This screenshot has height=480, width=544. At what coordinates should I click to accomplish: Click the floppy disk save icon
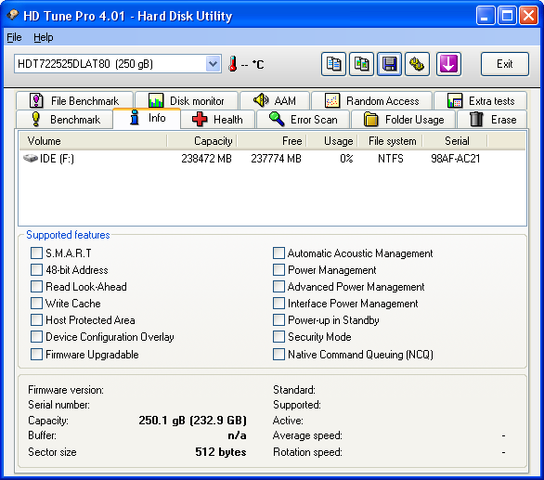pyautogui.click(x=389, y=64)
